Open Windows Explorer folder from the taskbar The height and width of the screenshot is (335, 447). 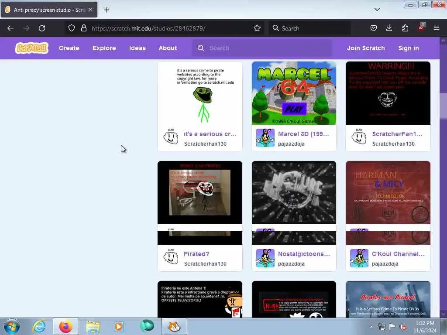point(93,326)
